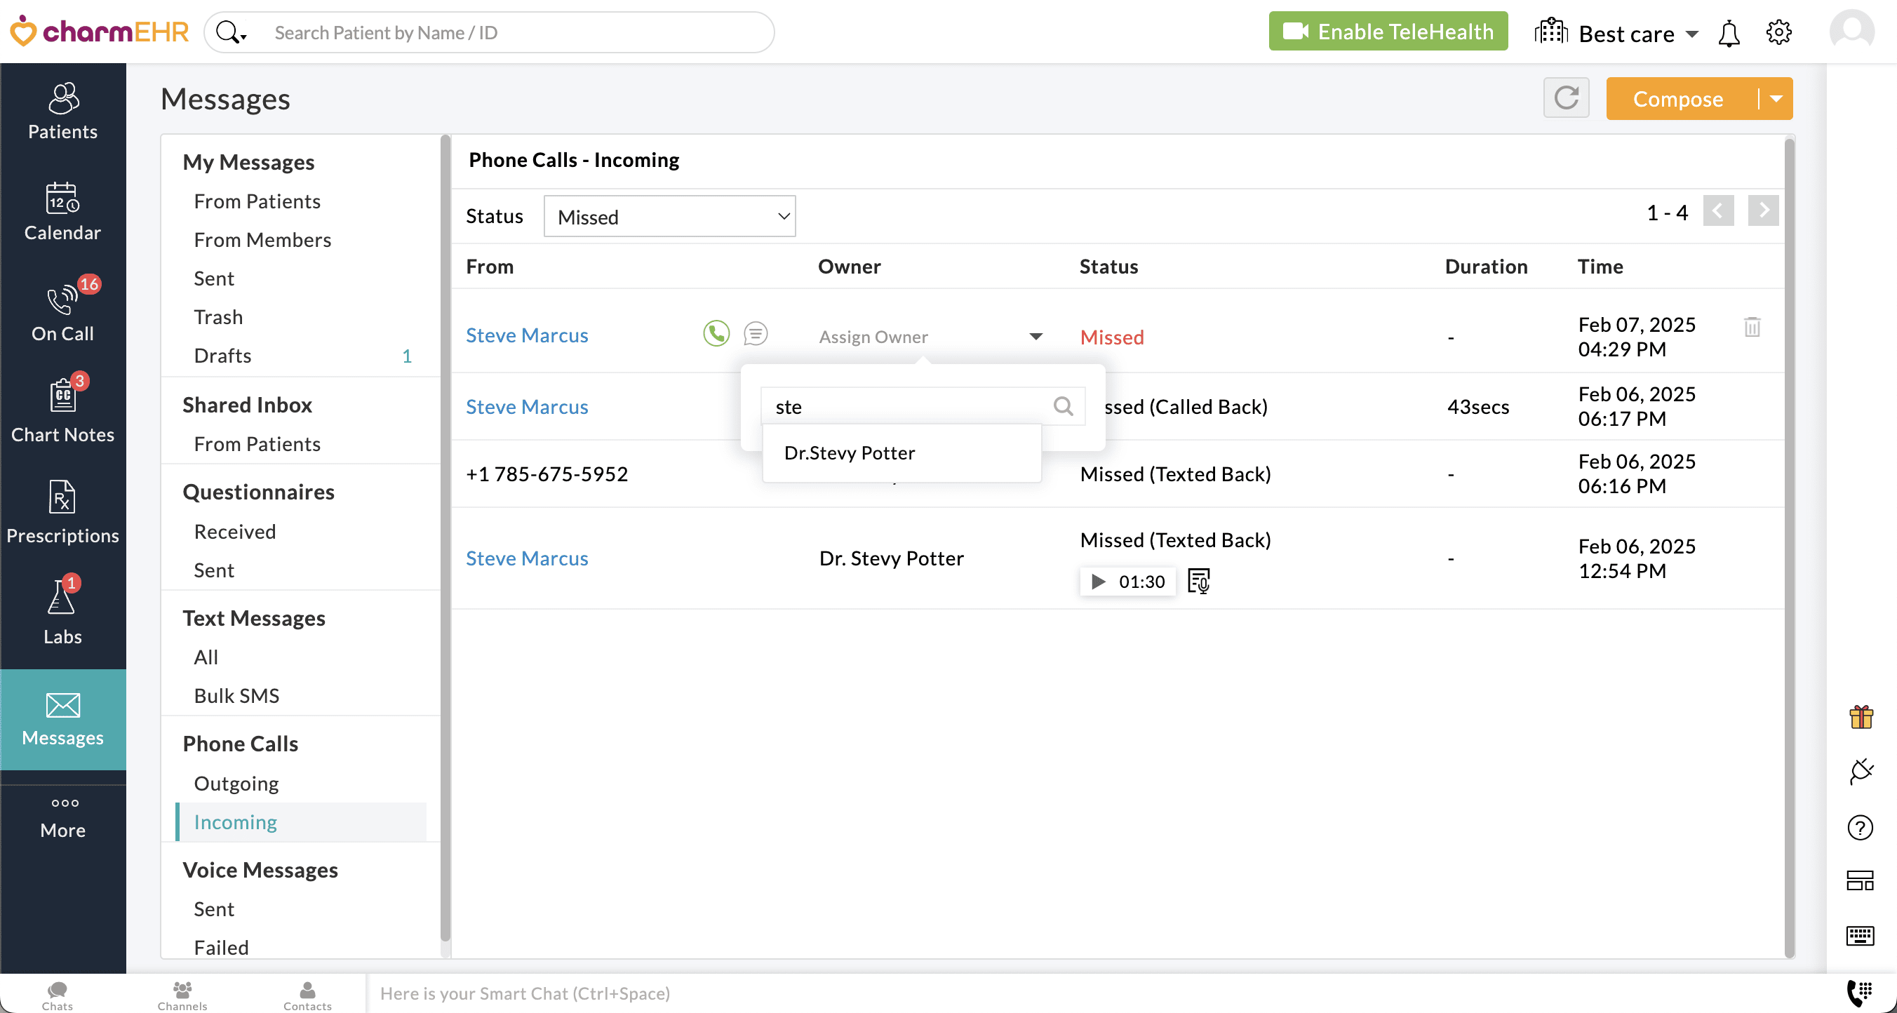This screenshot has width=1897, height=1013.
Task: Open the Drafts folder under My Messages
Action: point(222,355)
